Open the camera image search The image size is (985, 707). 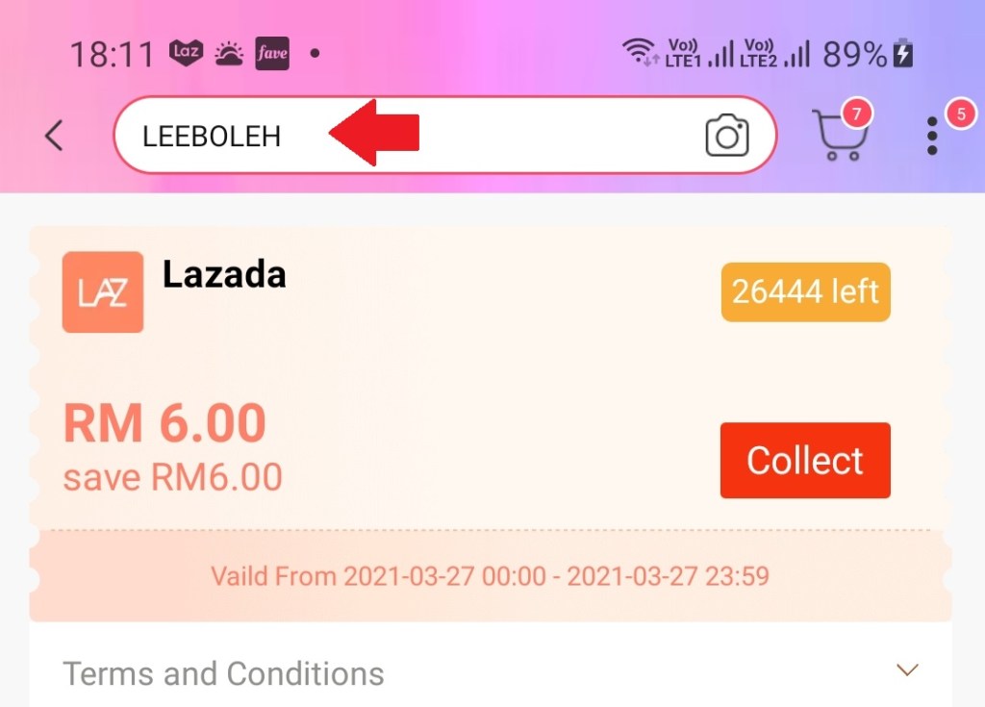coord(727,135)
